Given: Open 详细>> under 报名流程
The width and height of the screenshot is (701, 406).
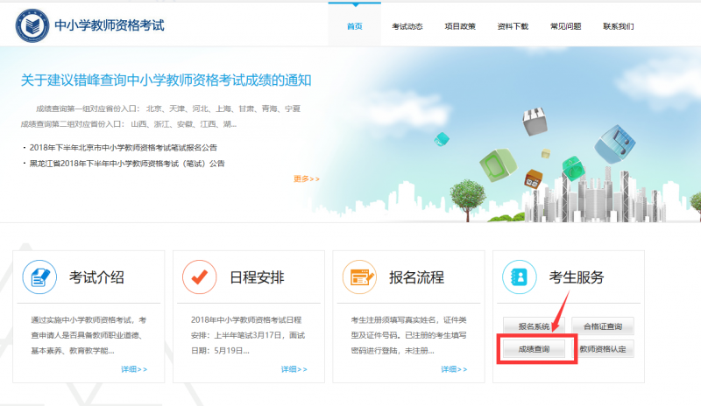Looking at the screenshot, I should tap(454, 369).
